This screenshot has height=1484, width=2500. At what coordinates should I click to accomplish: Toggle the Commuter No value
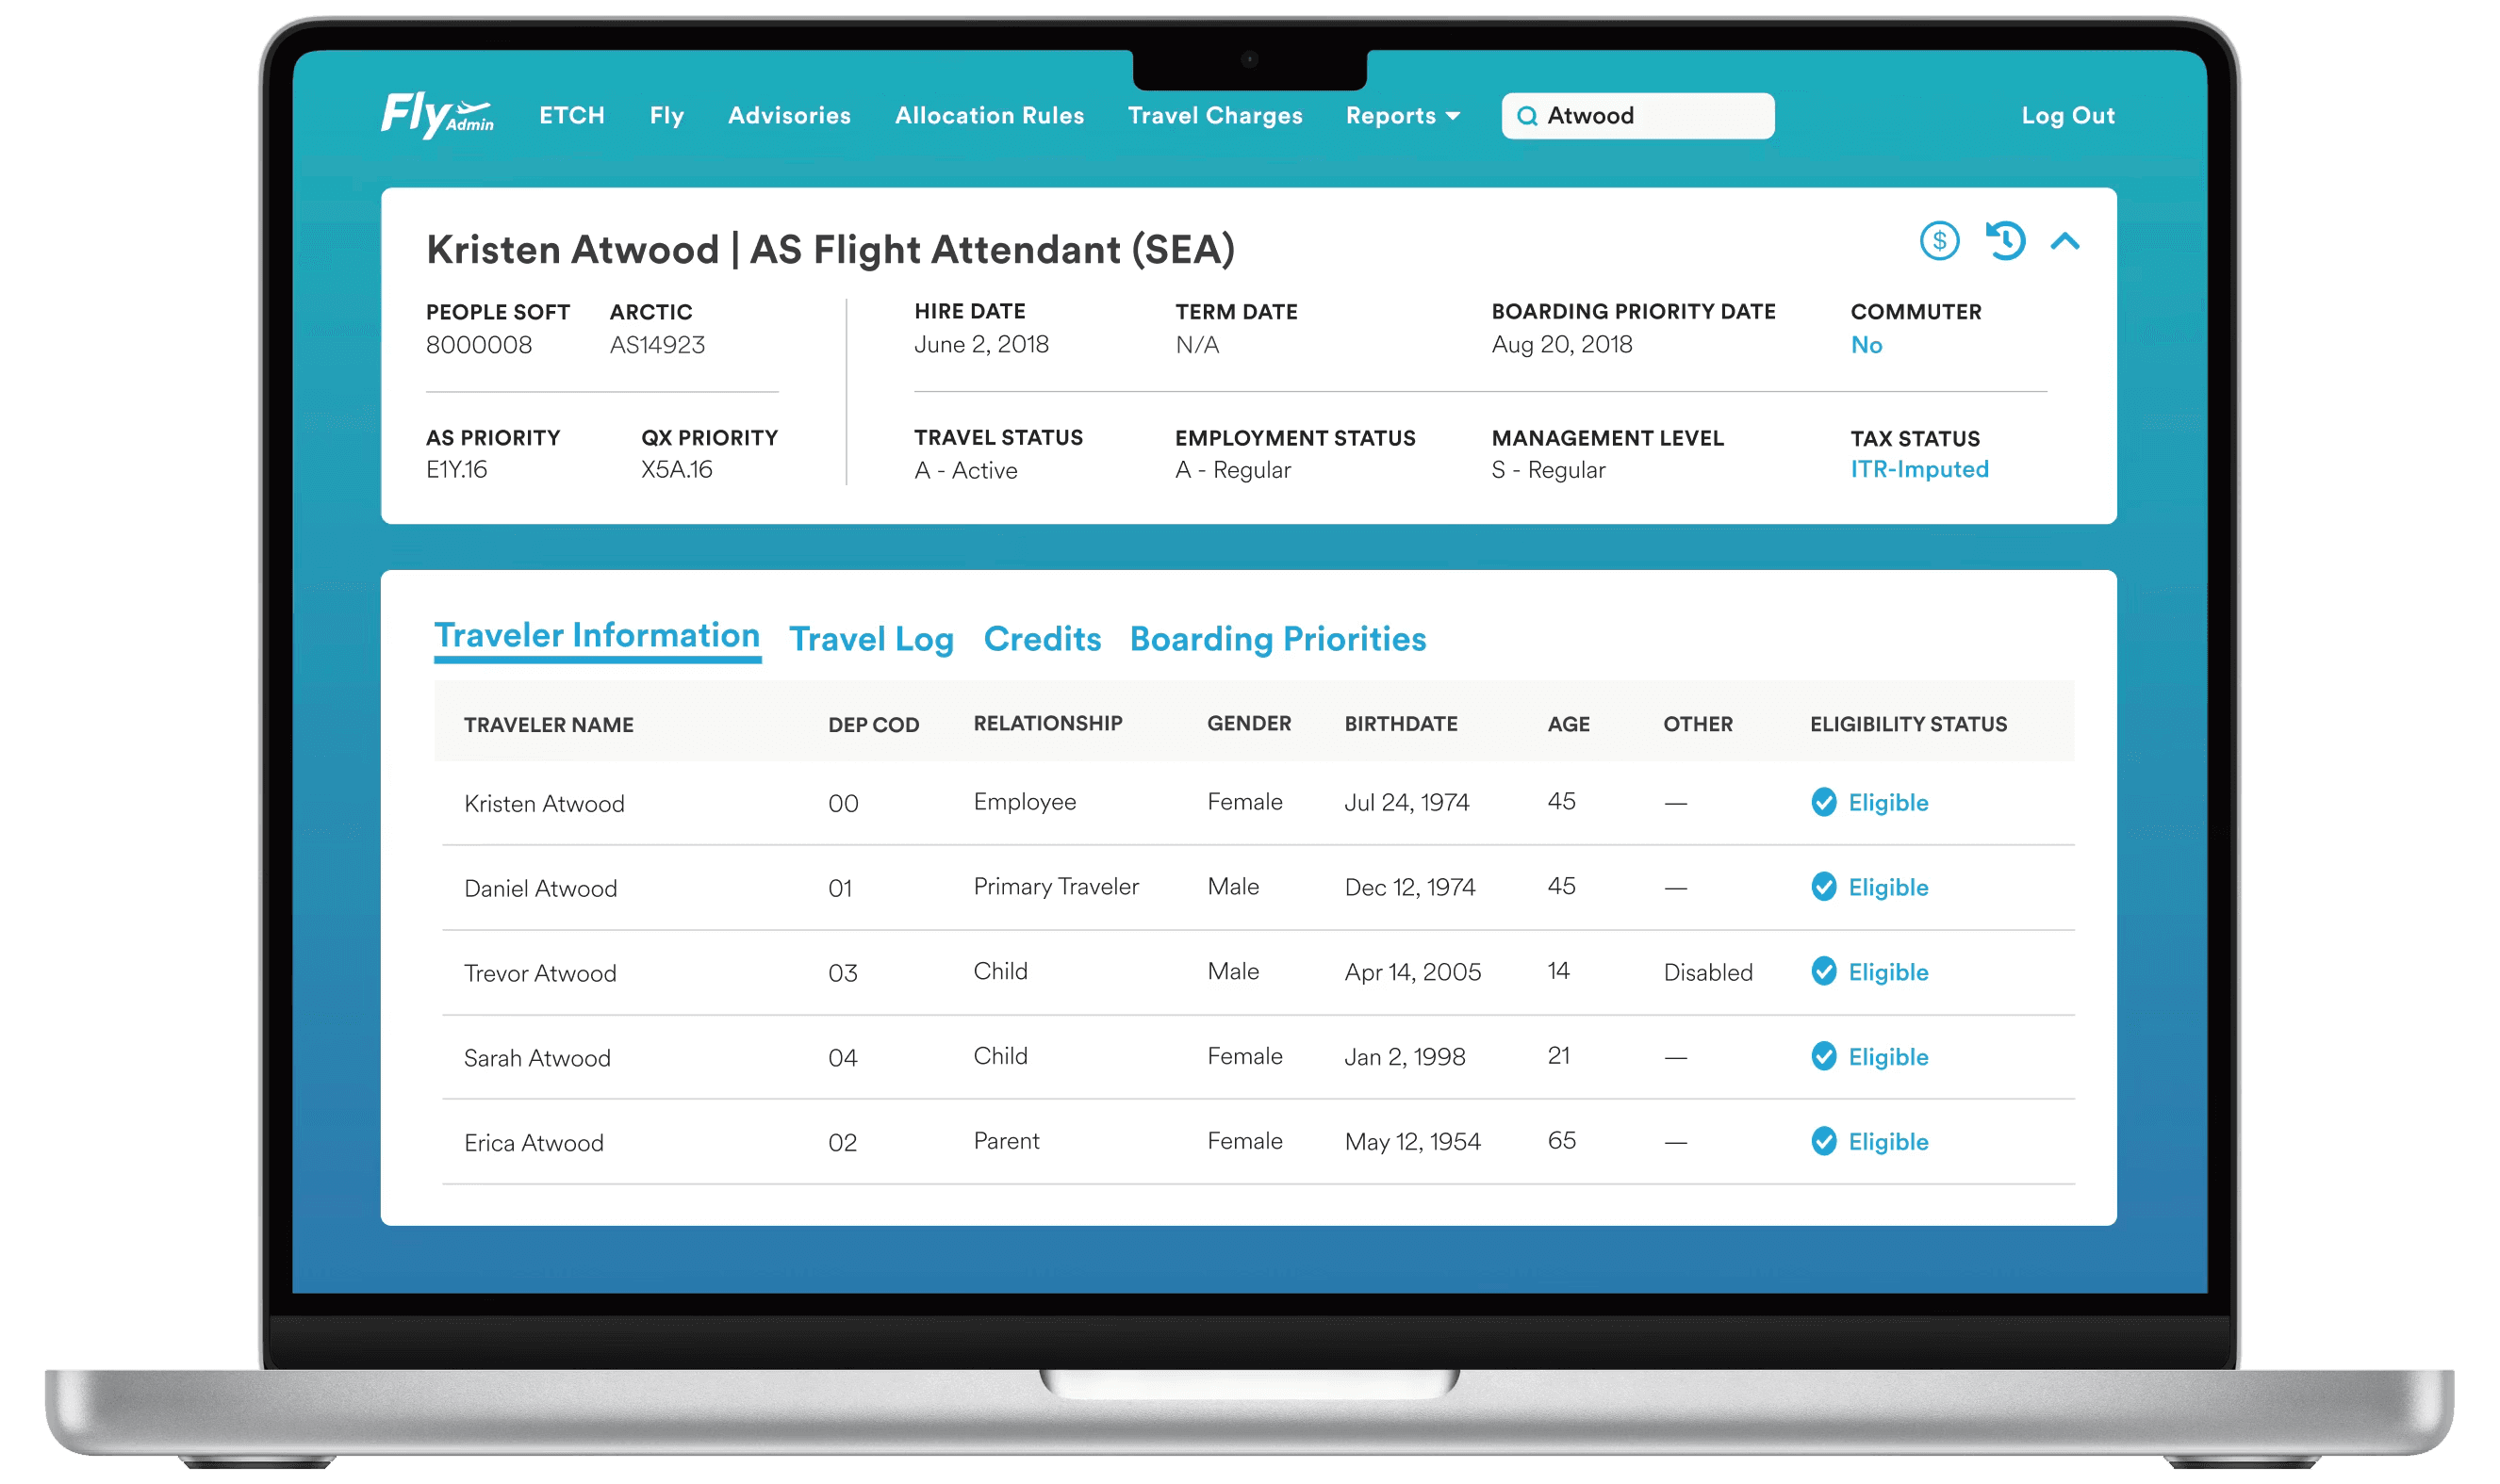point(1866,345)
